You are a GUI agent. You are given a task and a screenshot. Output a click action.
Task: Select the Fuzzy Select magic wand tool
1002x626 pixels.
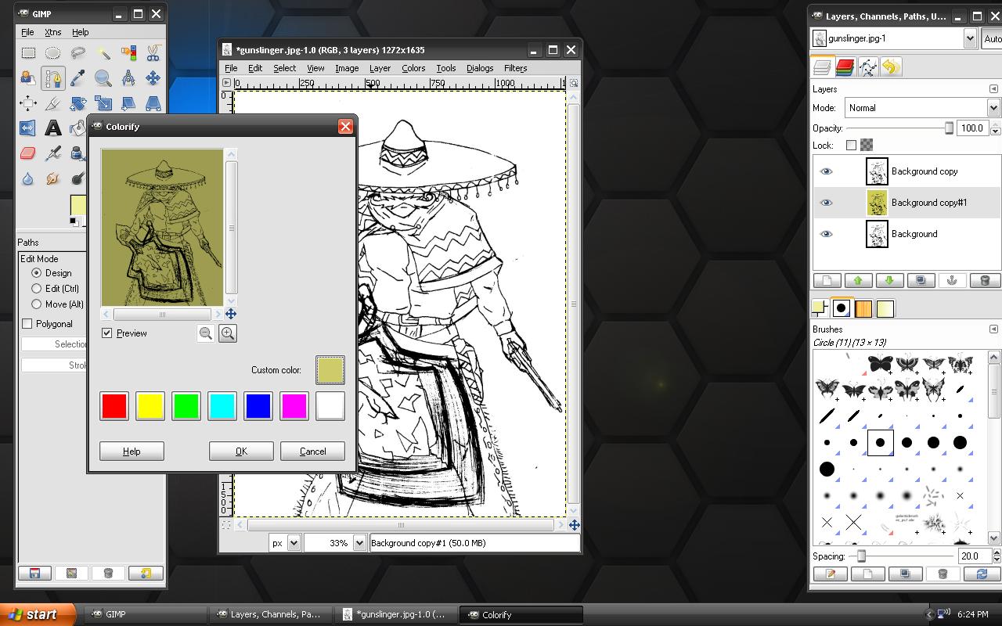click(103, 53)
